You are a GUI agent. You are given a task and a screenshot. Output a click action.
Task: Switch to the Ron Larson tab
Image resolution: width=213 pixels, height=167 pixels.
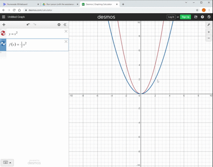pyautogui.click(x=60, y=4)
